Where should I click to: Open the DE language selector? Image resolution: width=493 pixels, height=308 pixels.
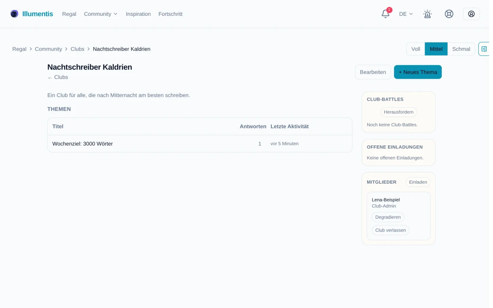406,14
